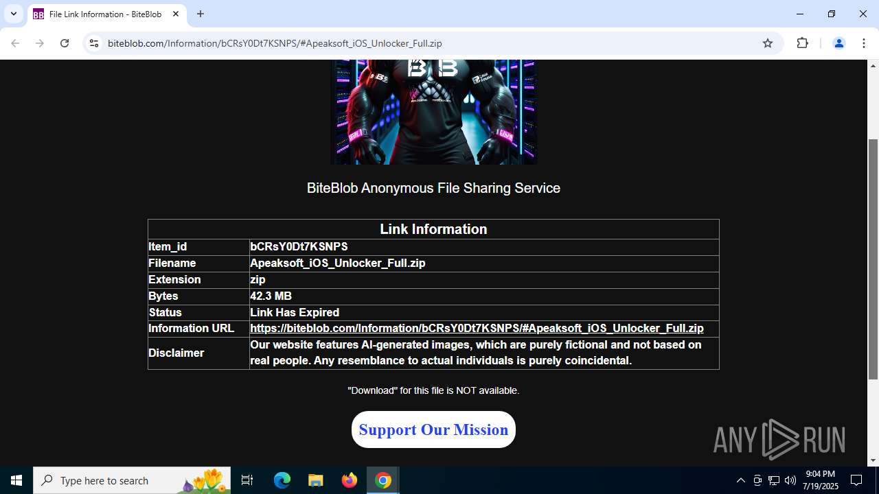Open the network tray icon
This screenshot has width=879, height=494.
pyautogui.click(x=774, y=480)
